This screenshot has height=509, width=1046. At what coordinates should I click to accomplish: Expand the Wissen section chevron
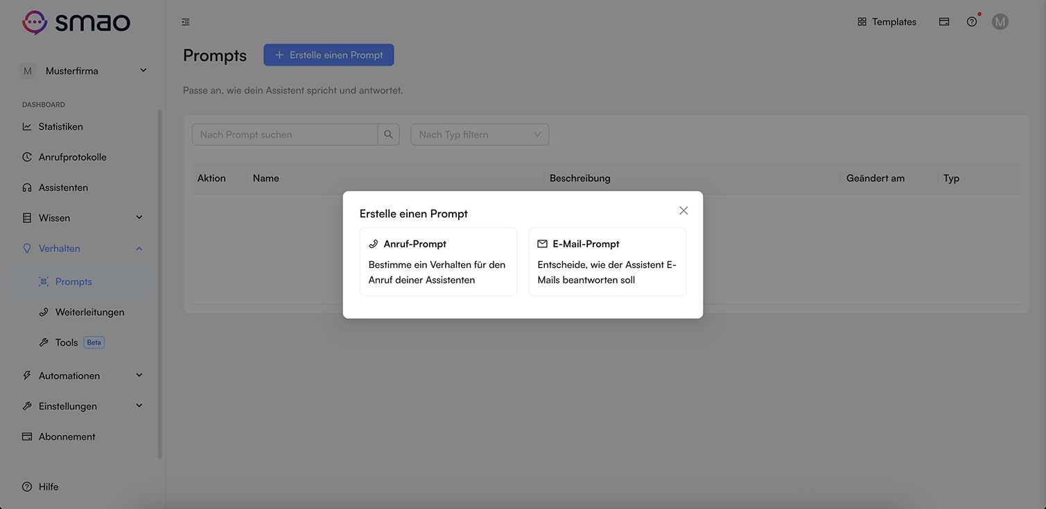pos(139,217)
